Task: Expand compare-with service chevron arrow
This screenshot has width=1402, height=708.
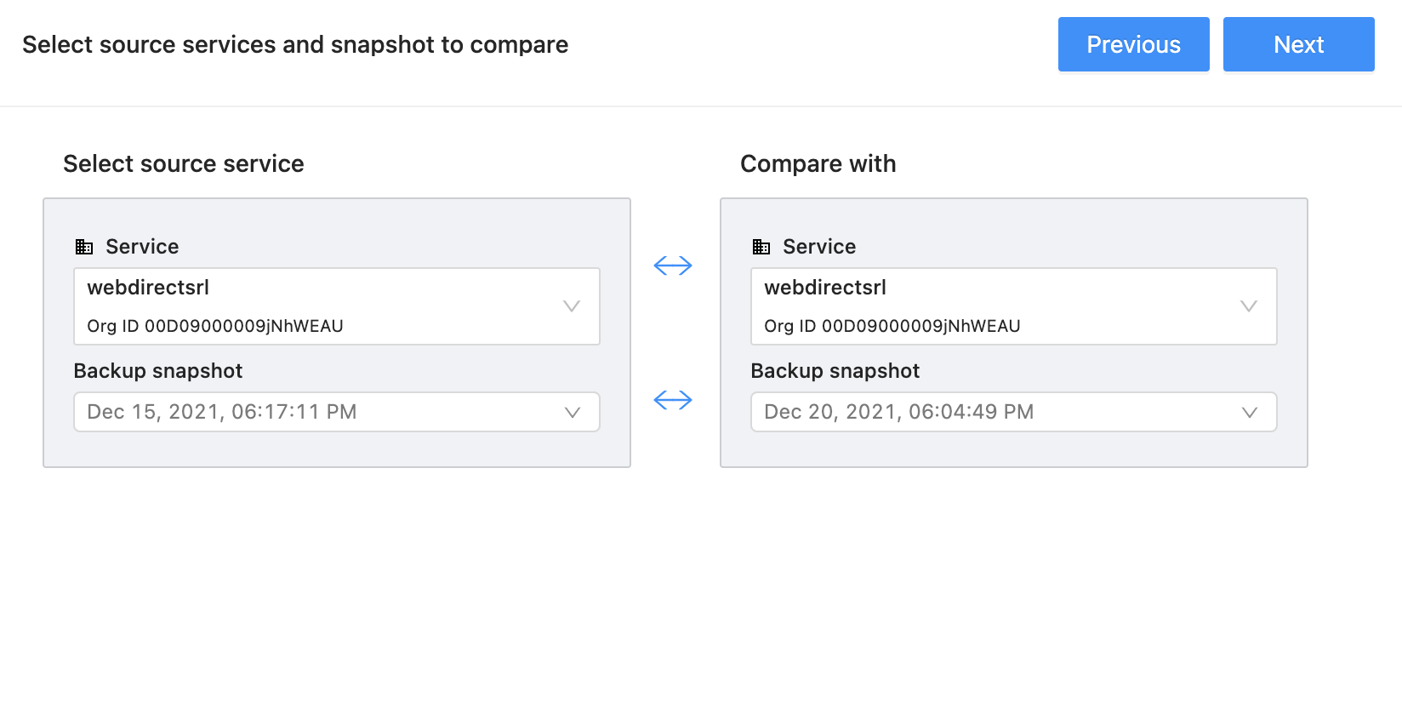Action: coord(1249,306)
